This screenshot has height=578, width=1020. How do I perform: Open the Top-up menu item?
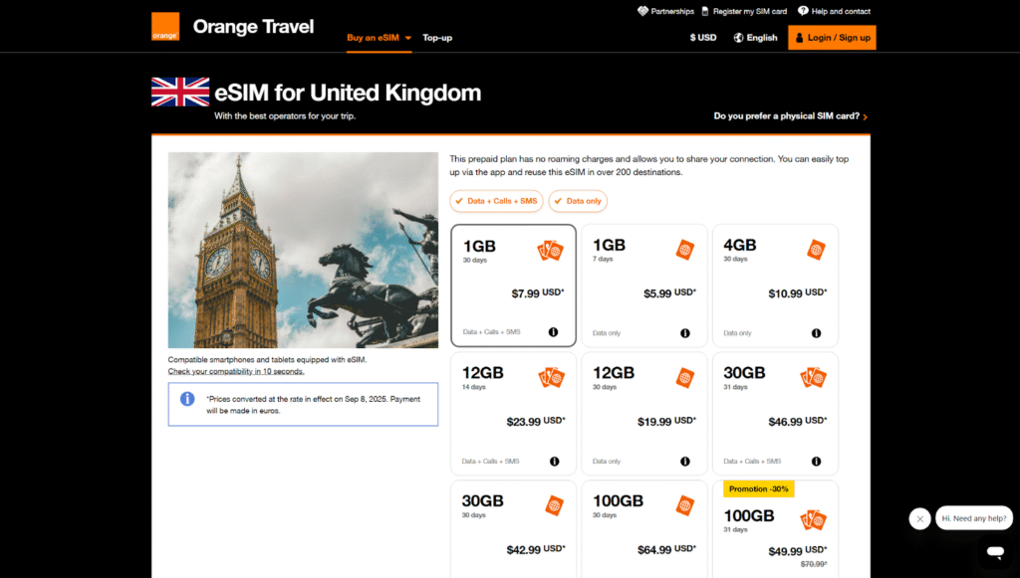coord(437,38)
